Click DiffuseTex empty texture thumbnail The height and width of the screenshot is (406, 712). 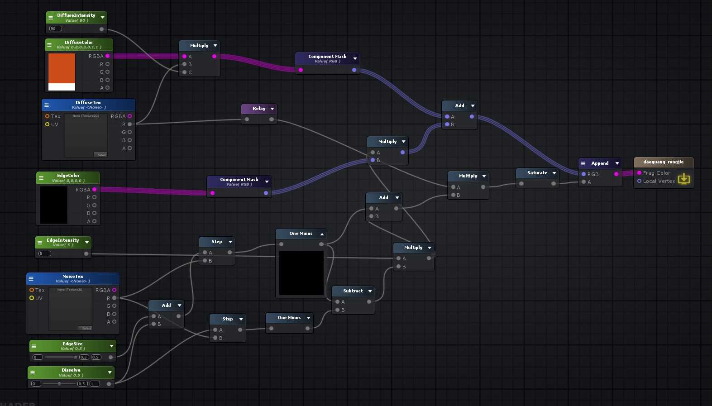(x=86, y=135)
